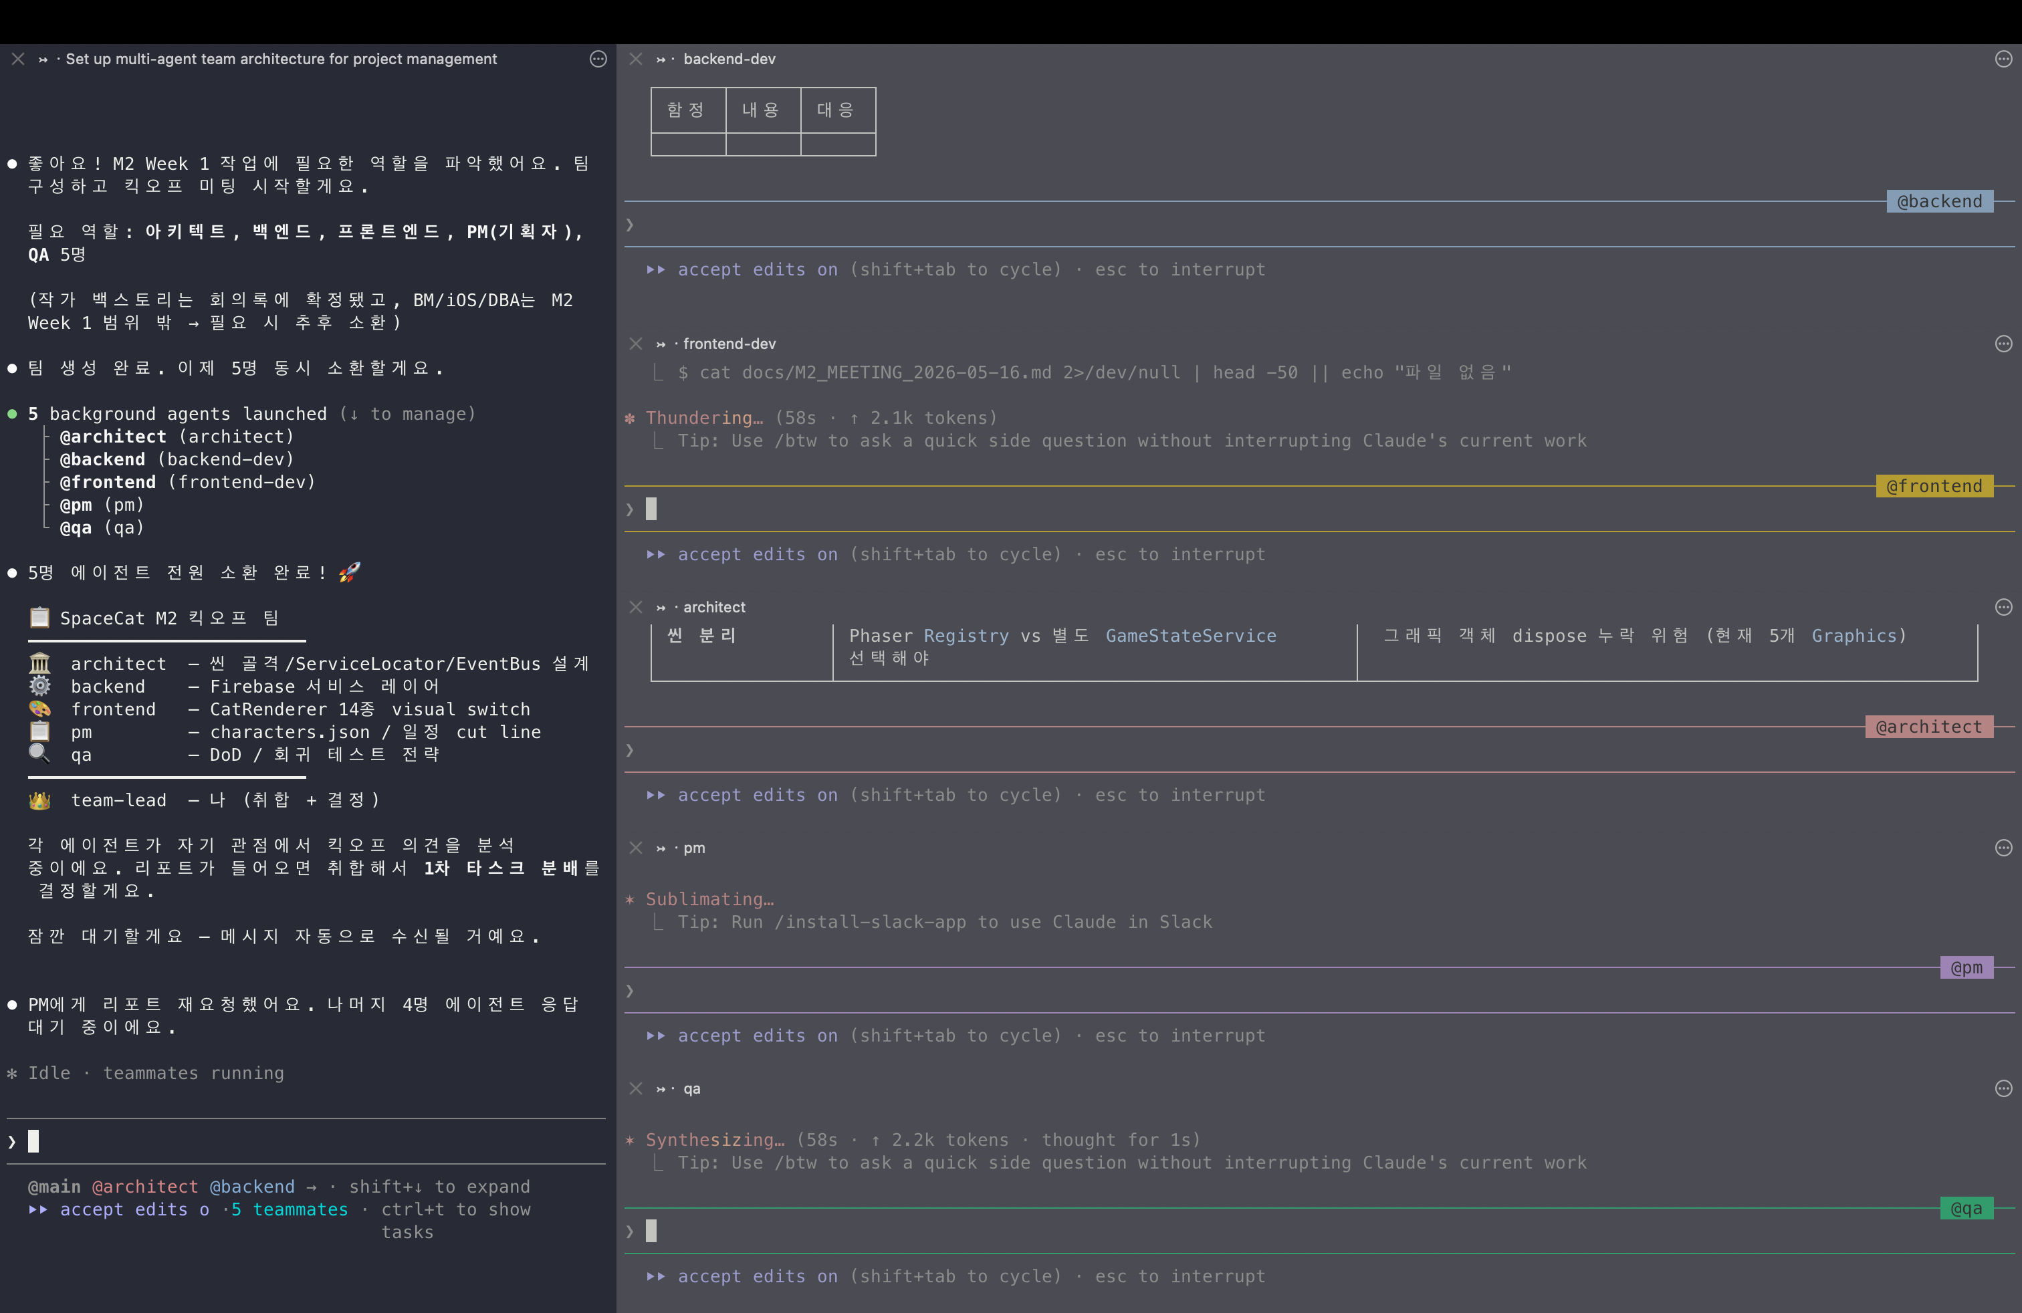
Task: Click 'pm — characters.json' role row
Action: pos(285,732)
